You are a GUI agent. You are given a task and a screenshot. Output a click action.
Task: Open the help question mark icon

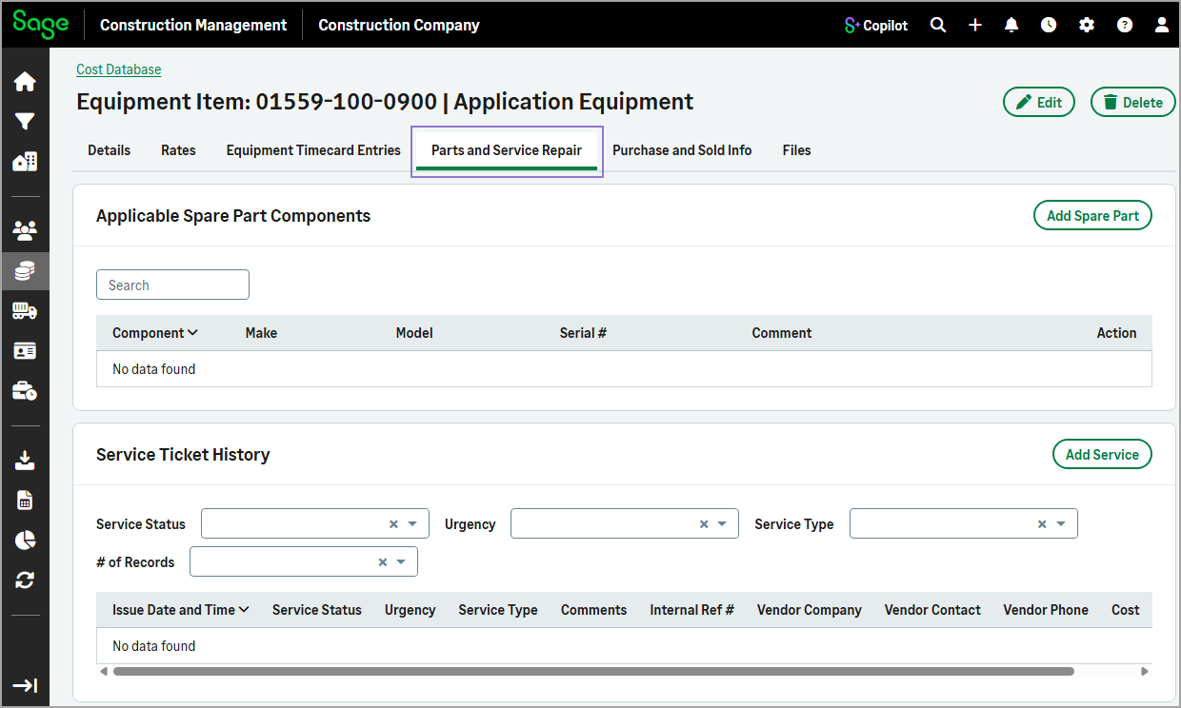[1125, 26]
